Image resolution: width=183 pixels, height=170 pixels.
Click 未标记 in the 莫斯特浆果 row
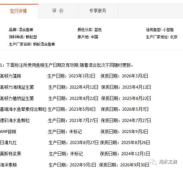tap(76, 154)
